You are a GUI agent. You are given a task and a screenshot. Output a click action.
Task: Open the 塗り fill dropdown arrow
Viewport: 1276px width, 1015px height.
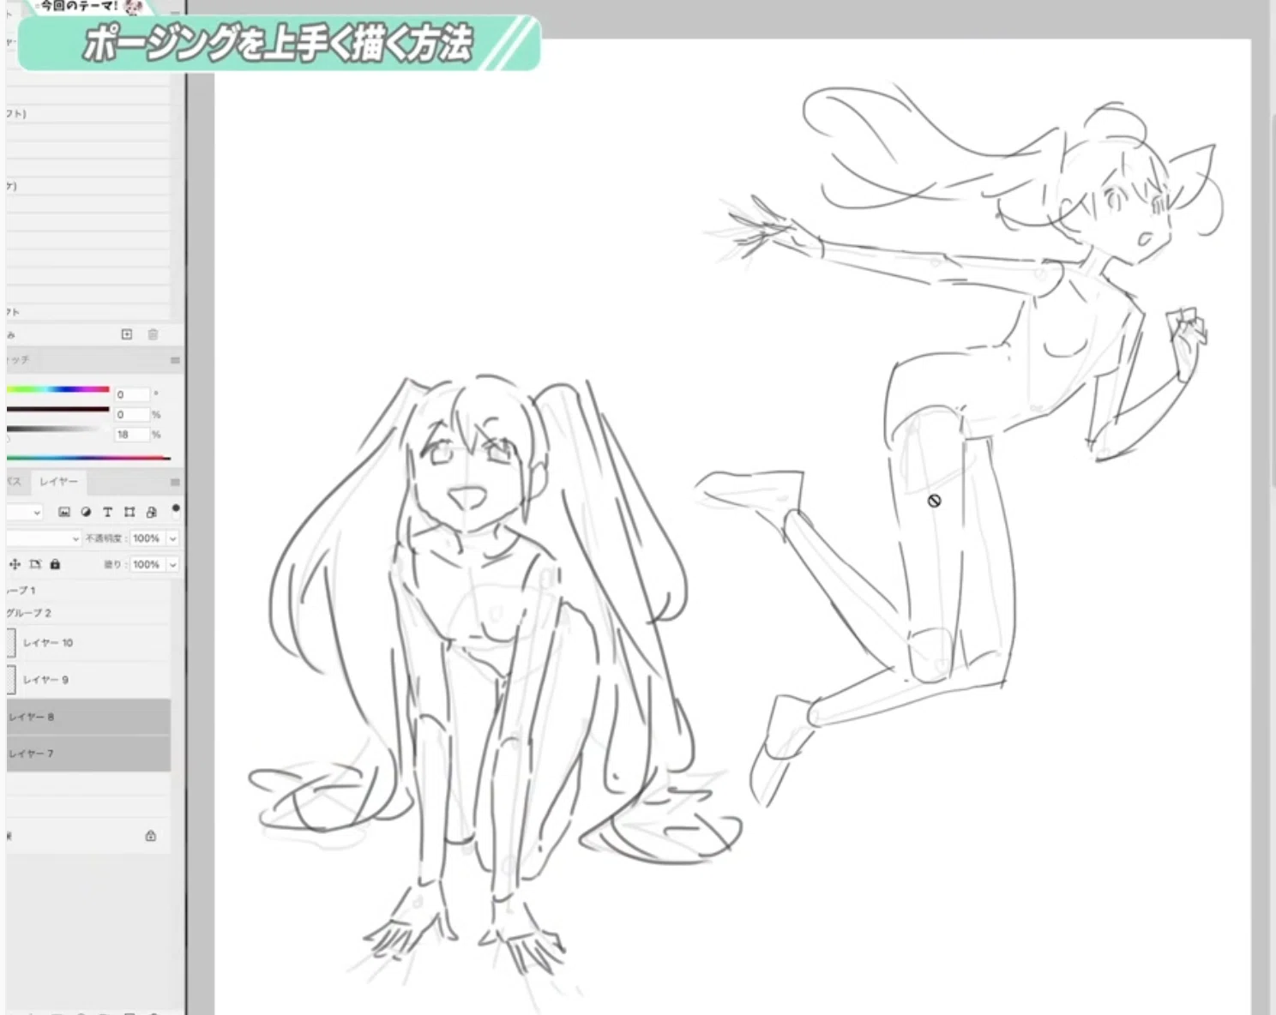pos(172,565)
